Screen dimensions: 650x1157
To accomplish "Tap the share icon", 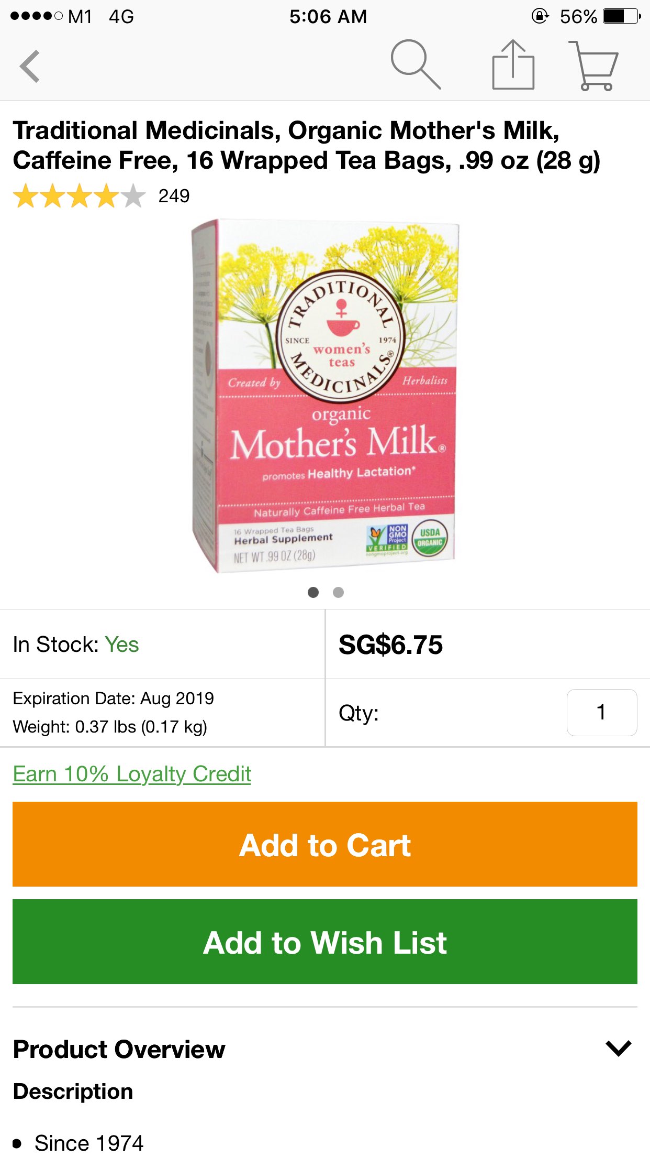I will 513,66.
